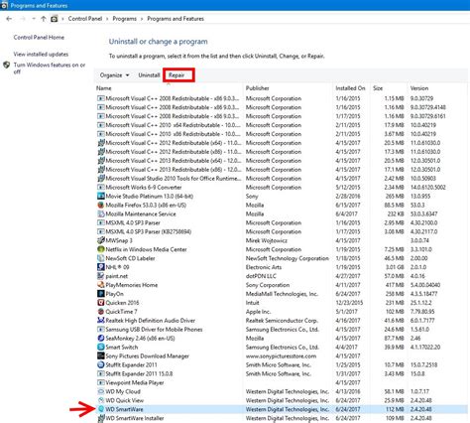470x423 pixels.
Task: Click Realtek High Definition Audio Driver icon
Action: [x=101, y=321]
